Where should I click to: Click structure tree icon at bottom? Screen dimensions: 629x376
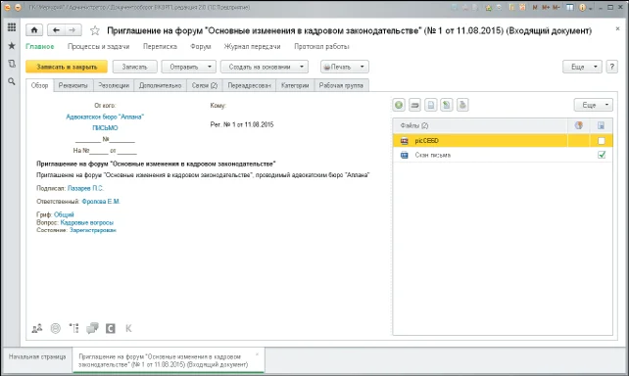click(x=73, y=328)
